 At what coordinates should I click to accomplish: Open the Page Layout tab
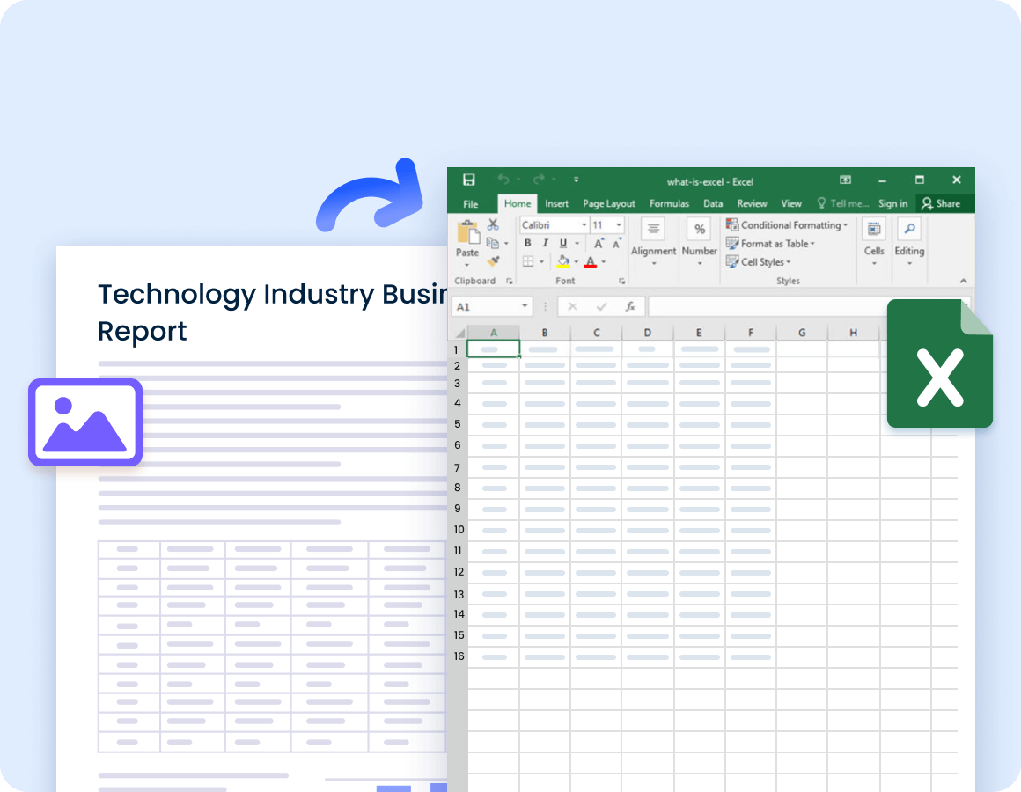[608, 203]
